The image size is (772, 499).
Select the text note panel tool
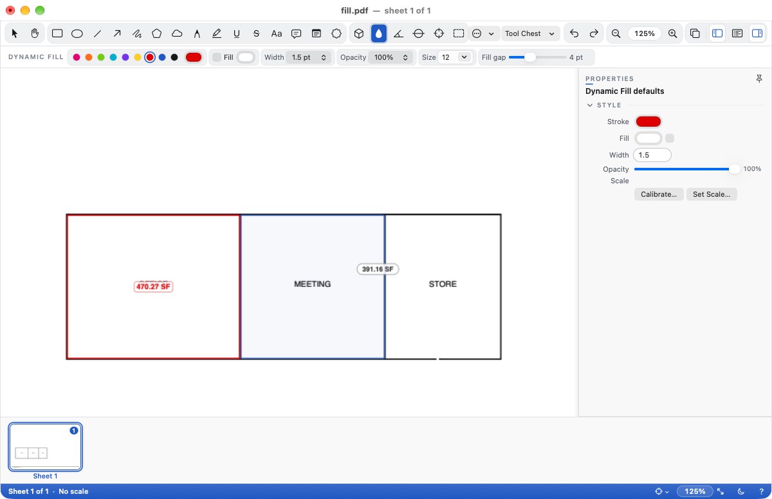(x=317, y=33)
